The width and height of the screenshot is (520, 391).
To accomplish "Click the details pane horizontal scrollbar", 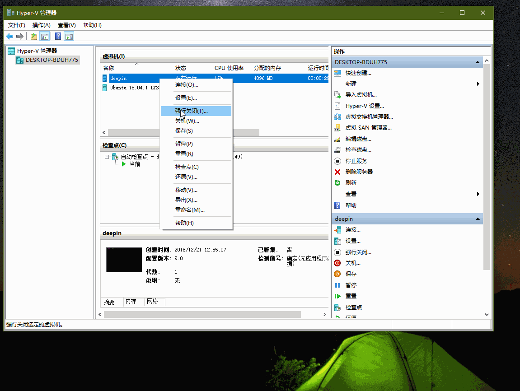I will 202,314.
